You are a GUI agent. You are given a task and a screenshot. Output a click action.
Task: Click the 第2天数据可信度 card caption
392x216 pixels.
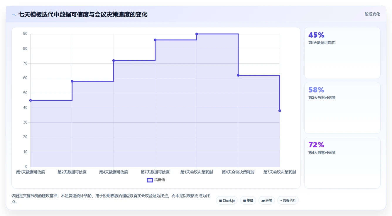pos(322,98)
